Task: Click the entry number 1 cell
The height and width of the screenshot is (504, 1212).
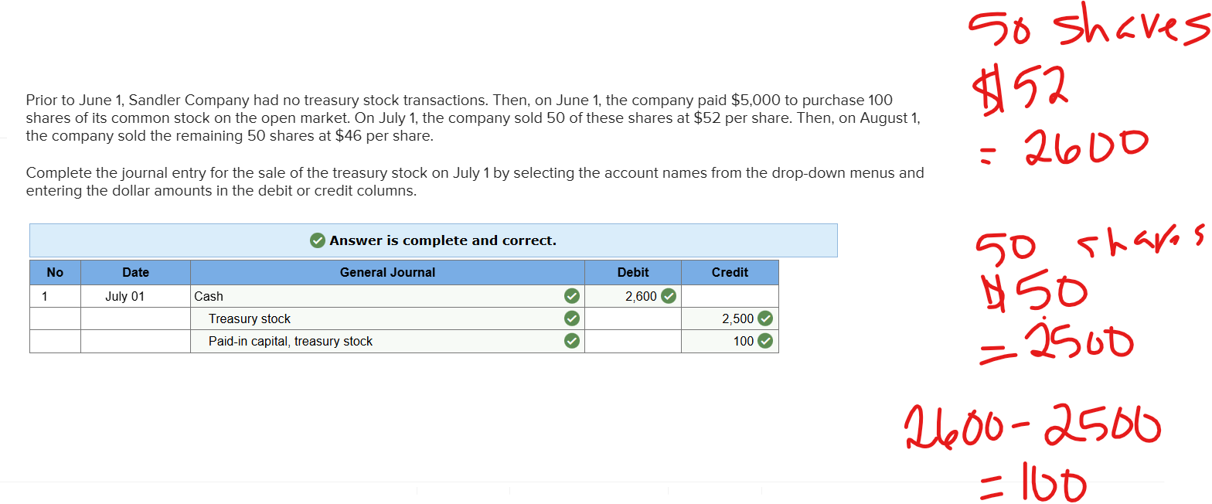Action: pos(54,296)
